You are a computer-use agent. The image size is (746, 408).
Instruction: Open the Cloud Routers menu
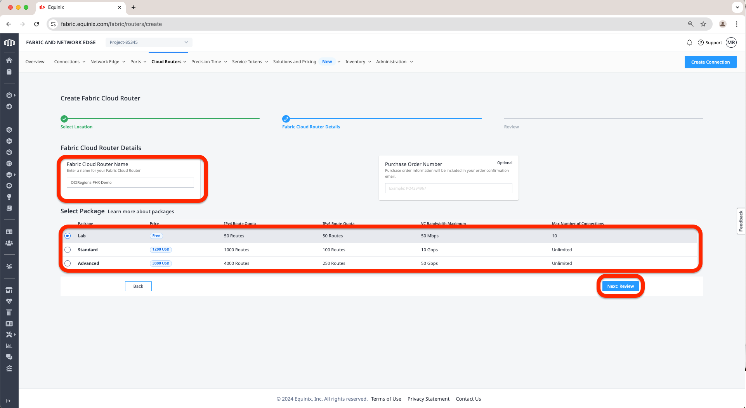pyautogui.click(x=168, y=62)
